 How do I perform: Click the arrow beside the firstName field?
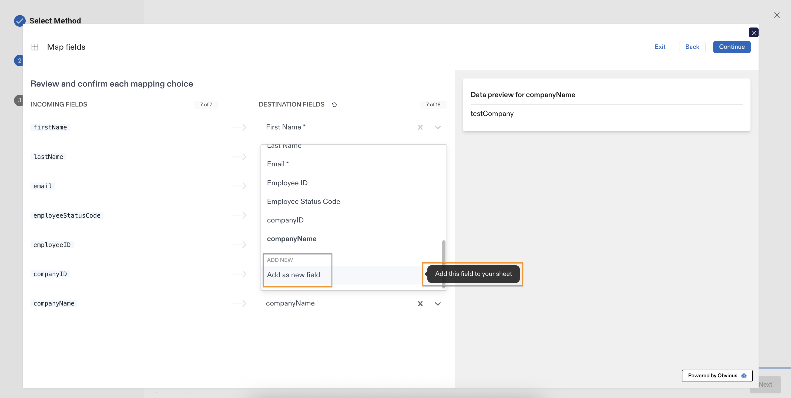(239, 127)
